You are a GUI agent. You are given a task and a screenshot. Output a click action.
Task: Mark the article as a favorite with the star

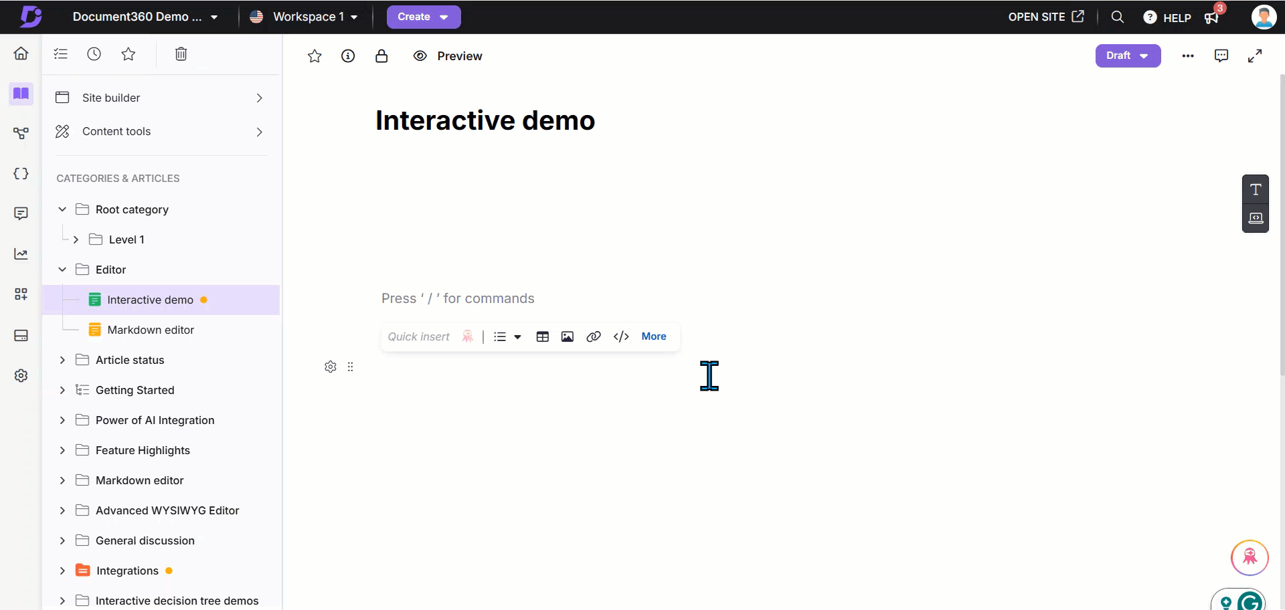pos(315,56)
